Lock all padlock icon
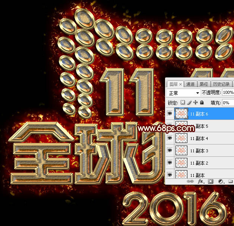Image resolution: width=234 pixels, height=226 pixels. point(202,102)
